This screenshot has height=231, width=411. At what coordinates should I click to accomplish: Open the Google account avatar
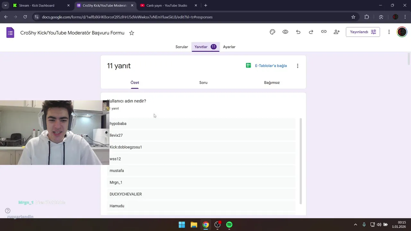pos(402,32)
